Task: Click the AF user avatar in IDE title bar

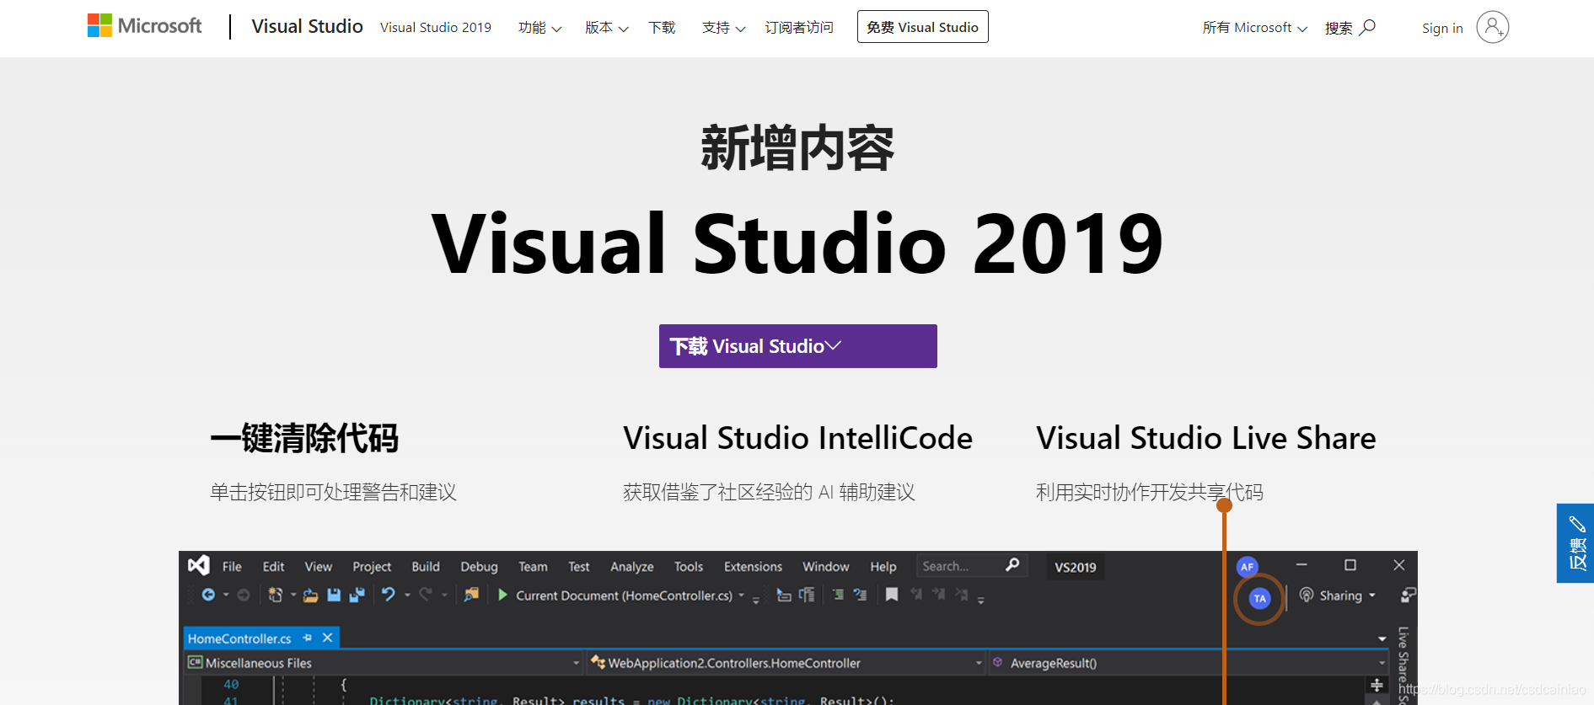Action: pos(1247,567)
